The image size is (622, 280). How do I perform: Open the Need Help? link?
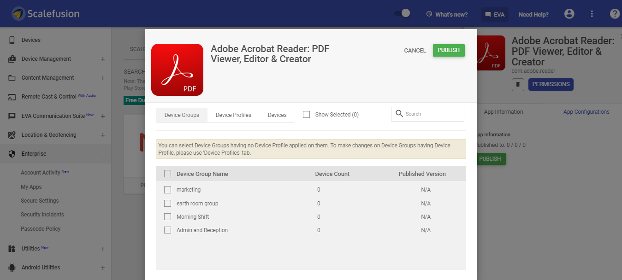pyautogui.click(x=533, y=14)
